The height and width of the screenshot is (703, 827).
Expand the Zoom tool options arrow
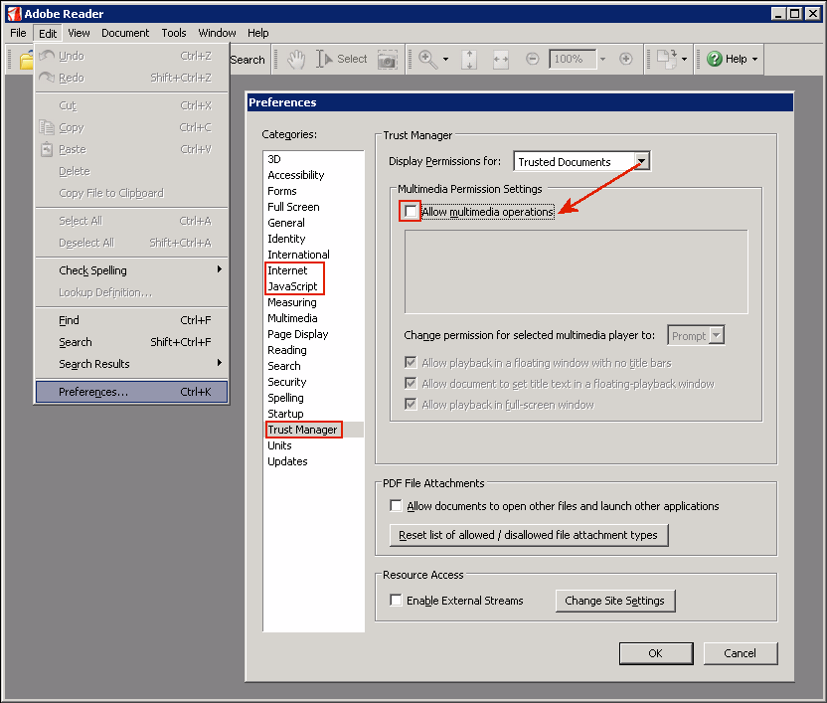click(x=445, y=59)
